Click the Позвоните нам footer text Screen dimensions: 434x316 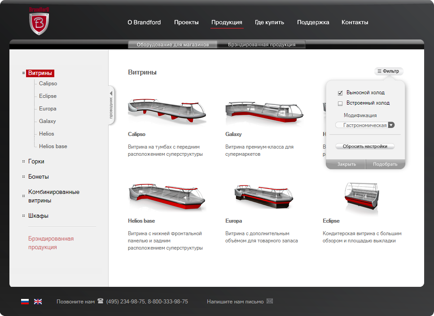click(75, 301)
